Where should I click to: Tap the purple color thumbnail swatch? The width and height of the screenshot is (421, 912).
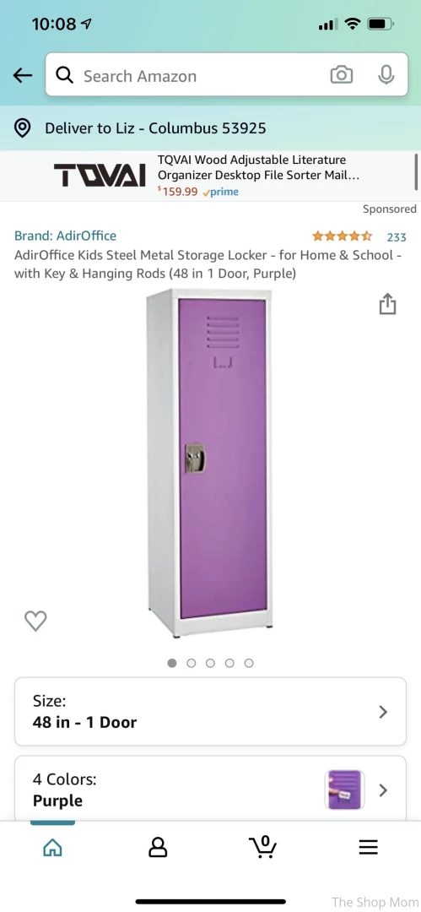pyautogui.click(x=344, y=790)
